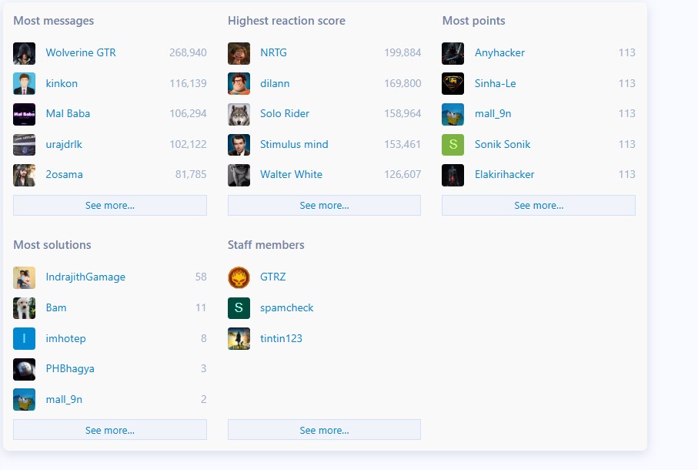Open Sonik Sonik's profile link
Screen dimensions: 698x470
(x=502, y=144)
